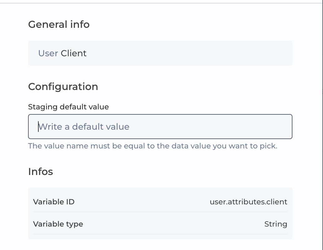This screenshot has height=250, width=323.
Task: Click the String variable type value
Action: 276,224
